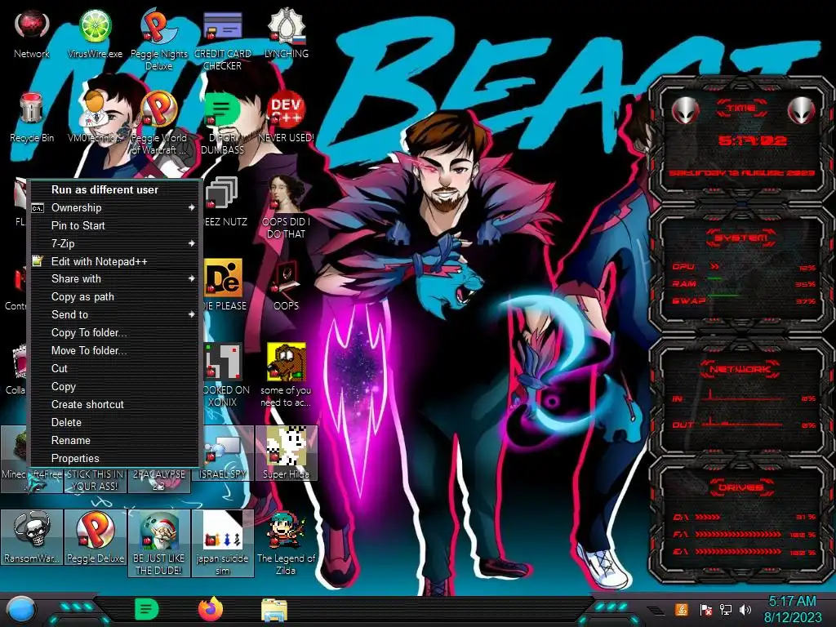Select the japan suicide sim icon
Image resolution: width=836 pixels, height=627 pixels.
[x=222, y=543]
